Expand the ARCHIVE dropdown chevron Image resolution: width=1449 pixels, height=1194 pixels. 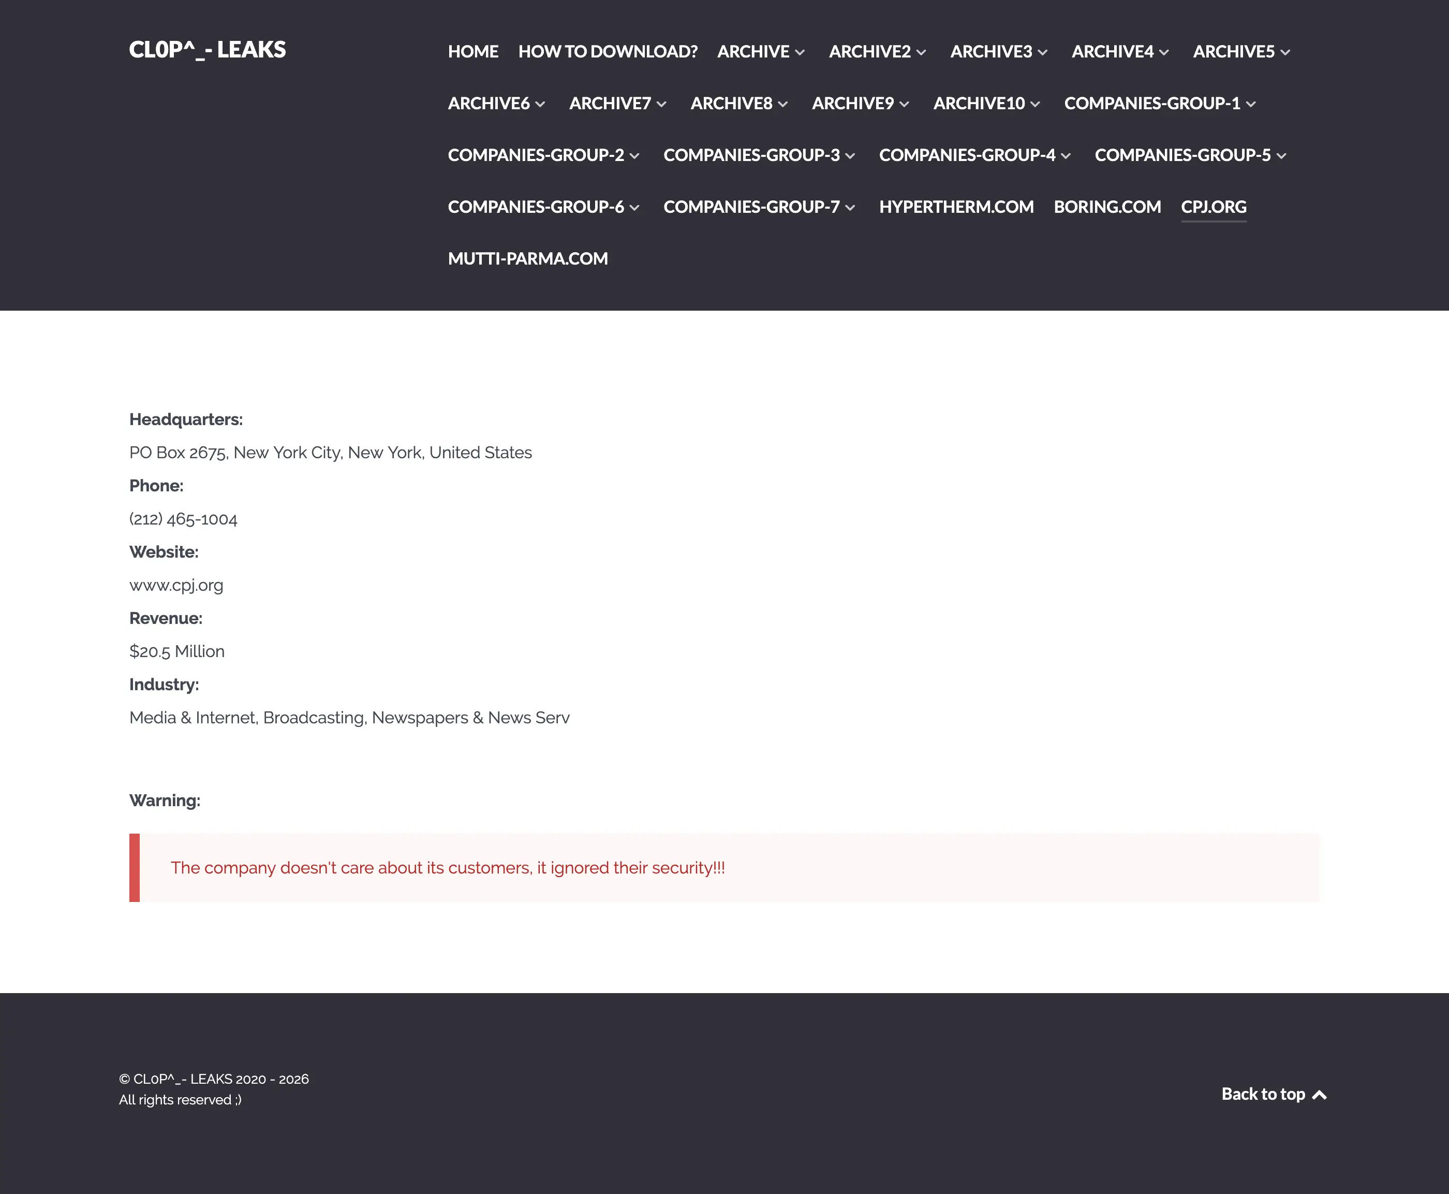[x=800, y=52]
